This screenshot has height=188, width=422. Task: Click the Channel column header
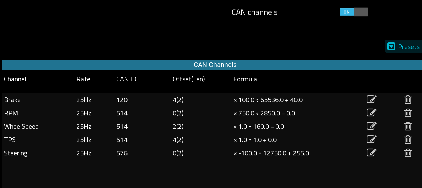point(15,79)
